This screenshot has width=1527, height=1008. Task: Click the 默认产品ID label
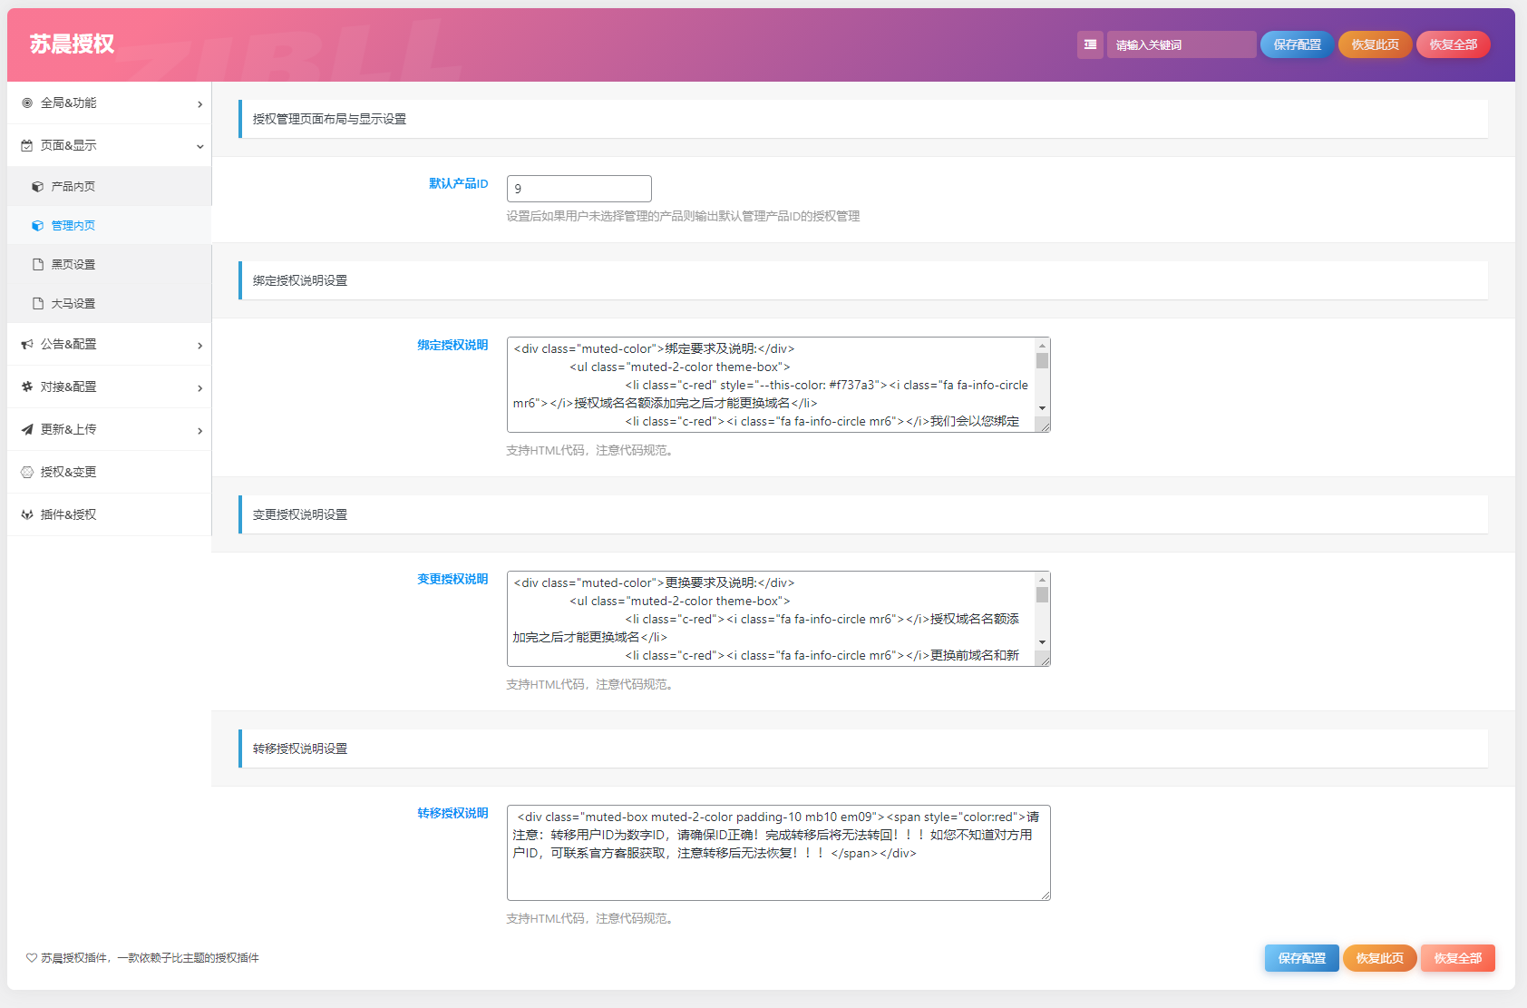pos(458,183)
